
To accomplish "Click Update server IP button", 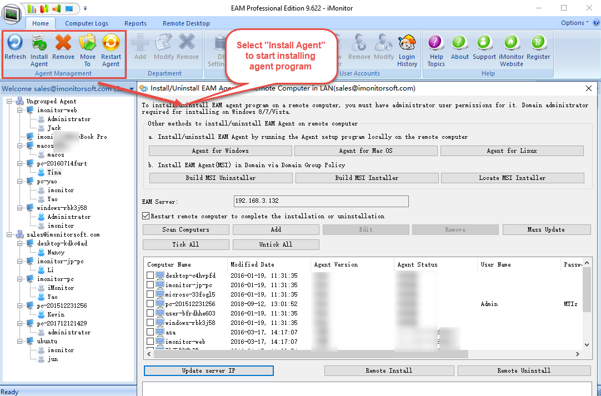I will [209, 370].
